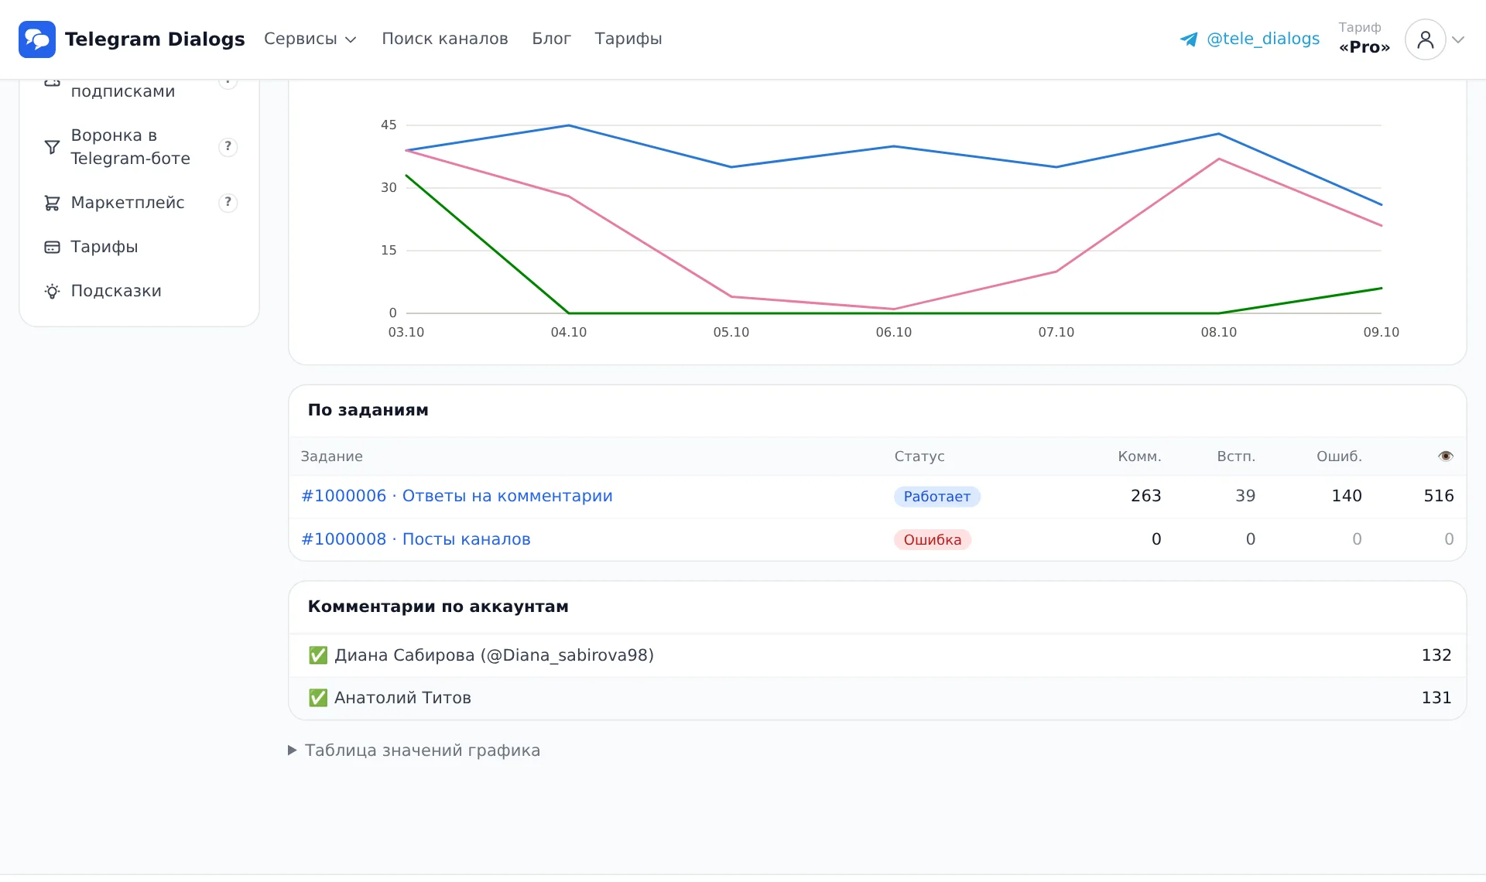This screenshot has height=882, width=1486.
Task: Expand Таблица значений графика disclosure
Action: (x=414, y=750)
